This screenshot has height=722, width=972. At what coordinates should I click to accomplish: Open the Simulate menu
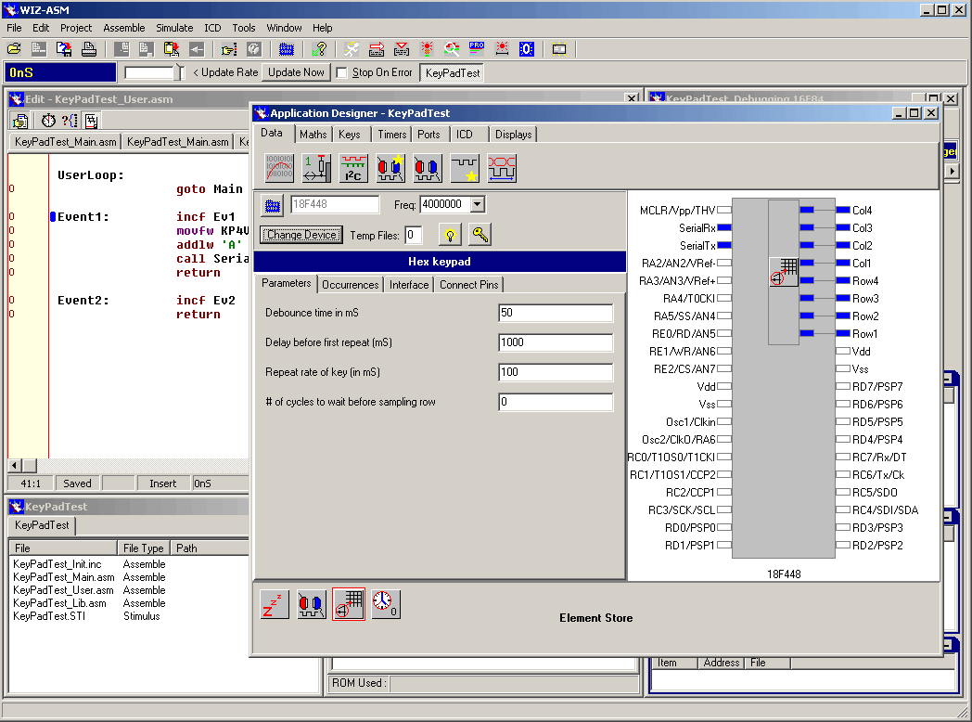174,28
